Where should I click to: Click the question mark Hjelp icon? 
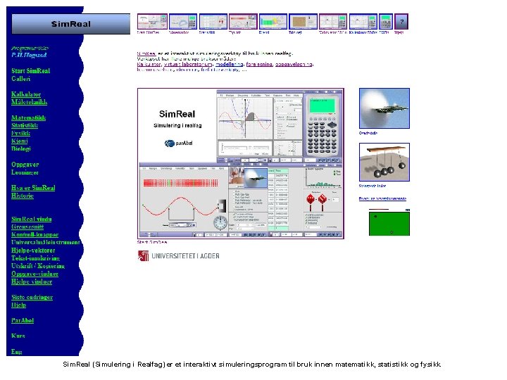pos(401,22)
